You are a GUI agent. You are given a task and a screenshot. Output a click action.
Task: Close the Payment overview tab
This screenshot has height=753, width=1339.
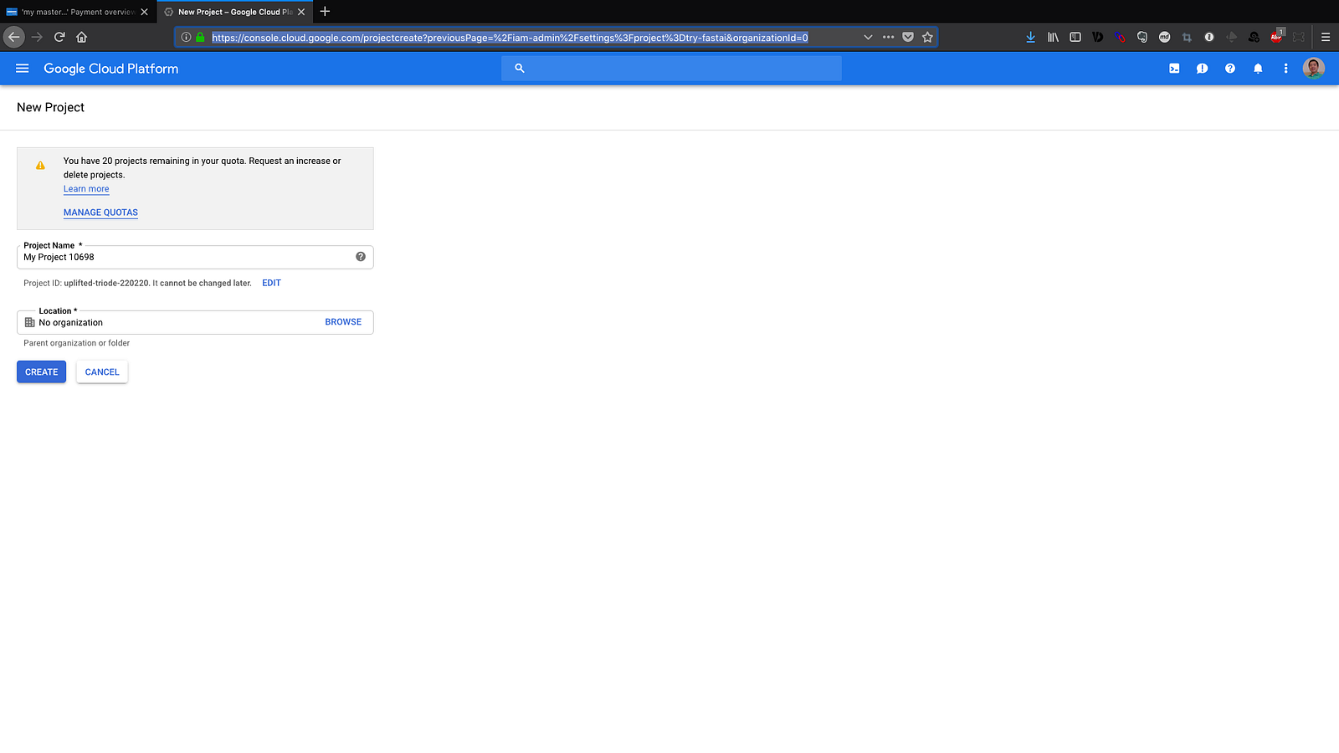click(x=144, y=12)
